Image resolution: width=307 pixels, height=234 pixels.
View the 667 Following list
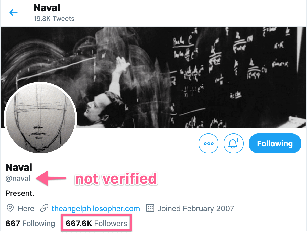coord(30,224)
